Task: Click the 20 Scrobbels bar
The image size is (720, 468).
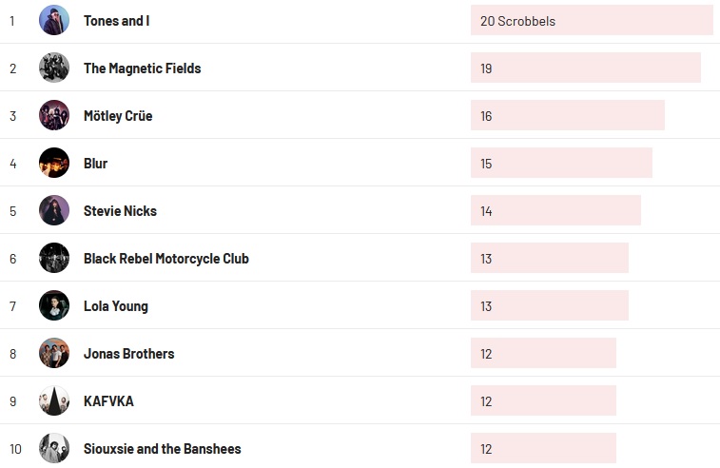Action: pyautogui.click(x=591, y=20)
